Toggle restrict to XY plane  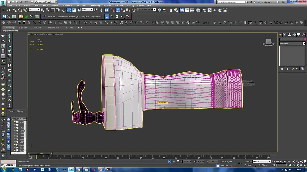(122, 16)
